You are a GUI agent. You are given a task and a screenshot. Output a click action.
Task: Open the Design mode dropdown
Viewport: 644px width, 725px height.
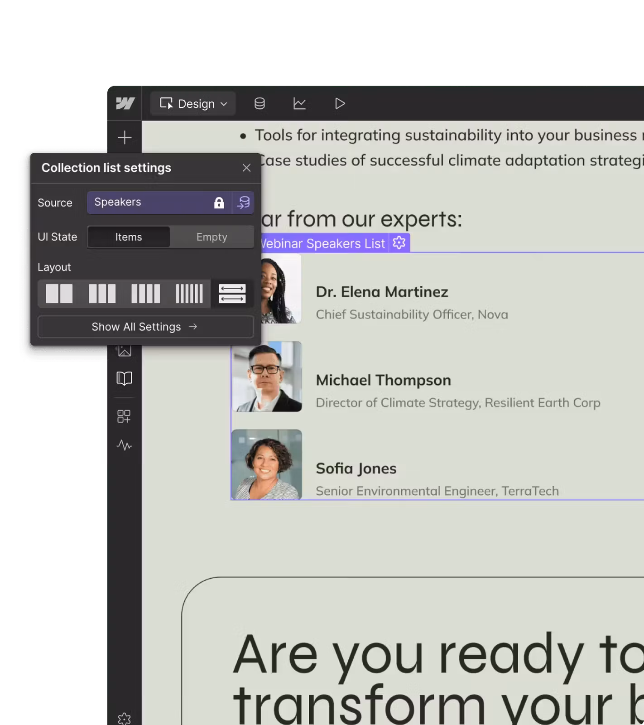(193, 104)
